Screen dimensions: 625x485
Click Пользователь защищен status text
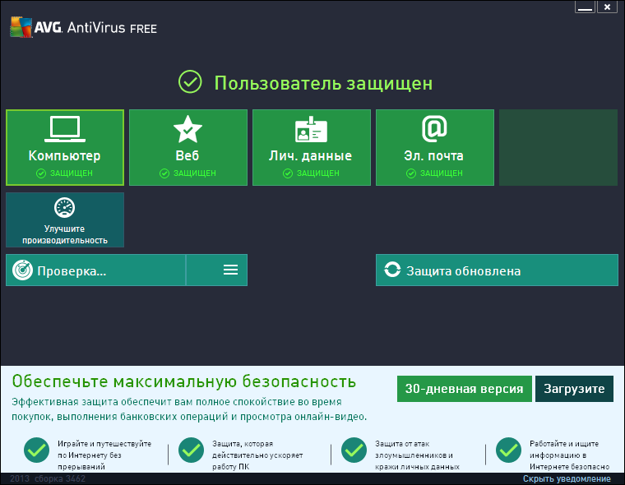pos(323,83)
